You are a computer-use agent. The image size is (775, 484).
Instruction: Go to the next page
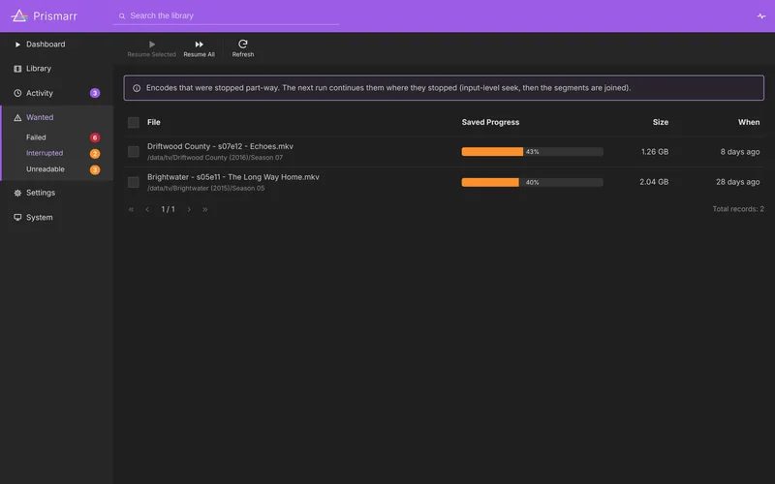coord(189,209)
